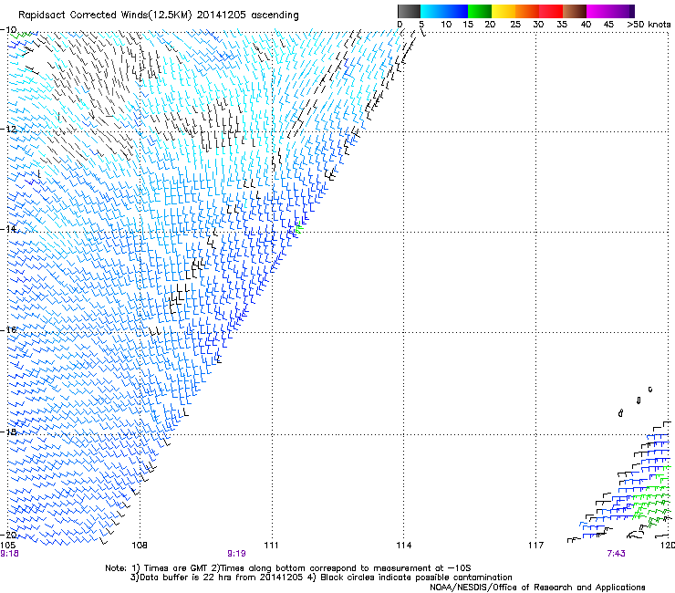Click the green wind barbs on the -14 gridline

point(299,227)
